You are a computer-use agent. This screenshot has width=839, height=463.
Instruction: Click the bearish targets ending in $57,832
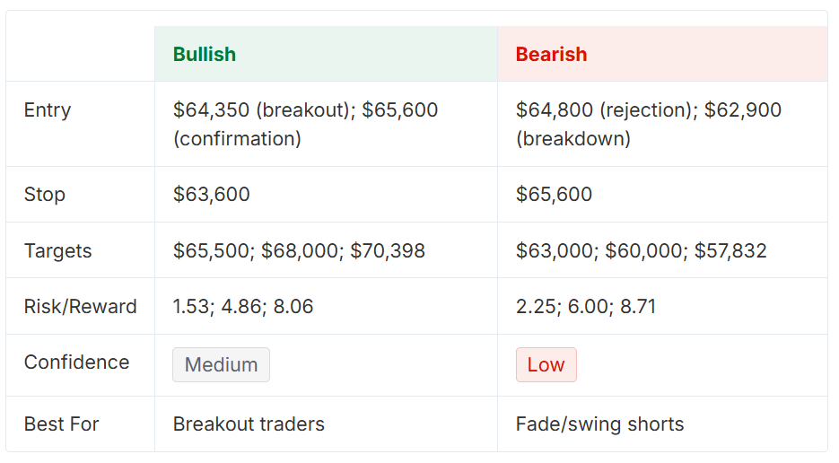[641, 250]
